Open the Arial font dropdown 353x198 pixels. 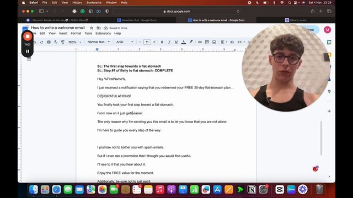tap(125, 42)
